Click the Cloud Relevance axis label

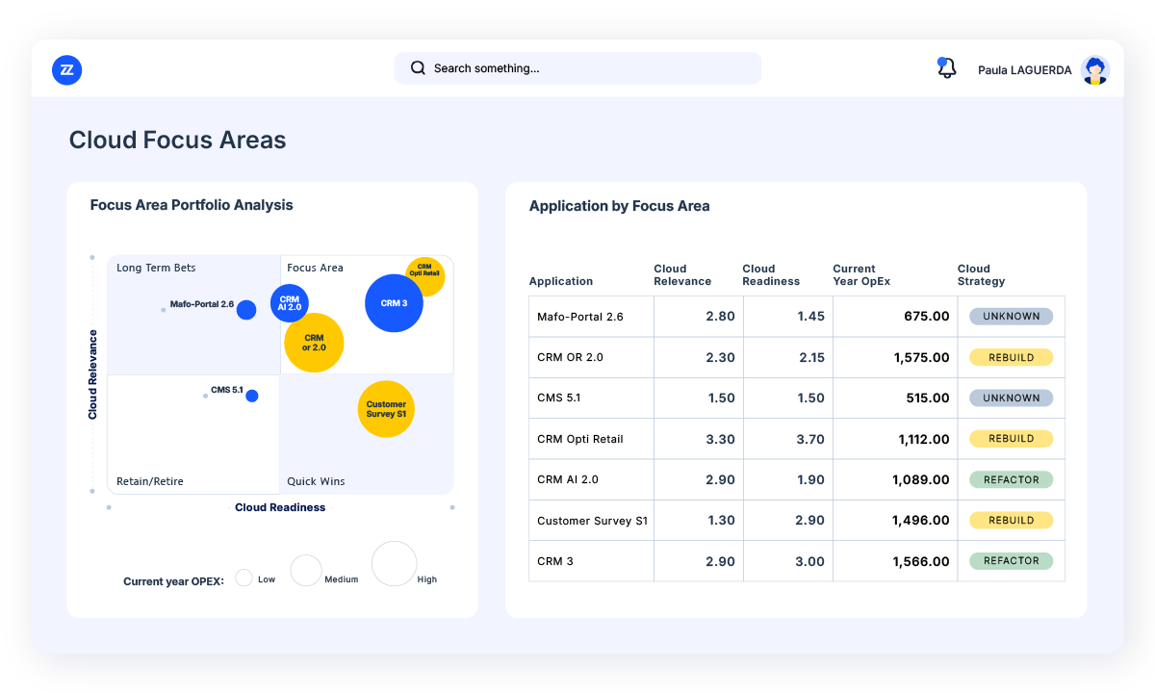[93, 374]
